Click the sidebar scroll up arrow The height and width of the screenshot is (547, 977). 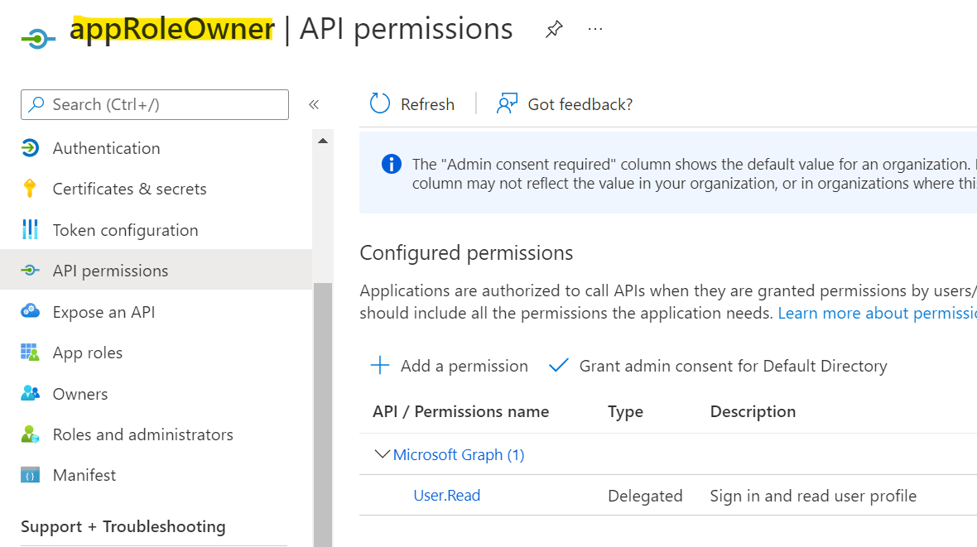click(323, 141)
